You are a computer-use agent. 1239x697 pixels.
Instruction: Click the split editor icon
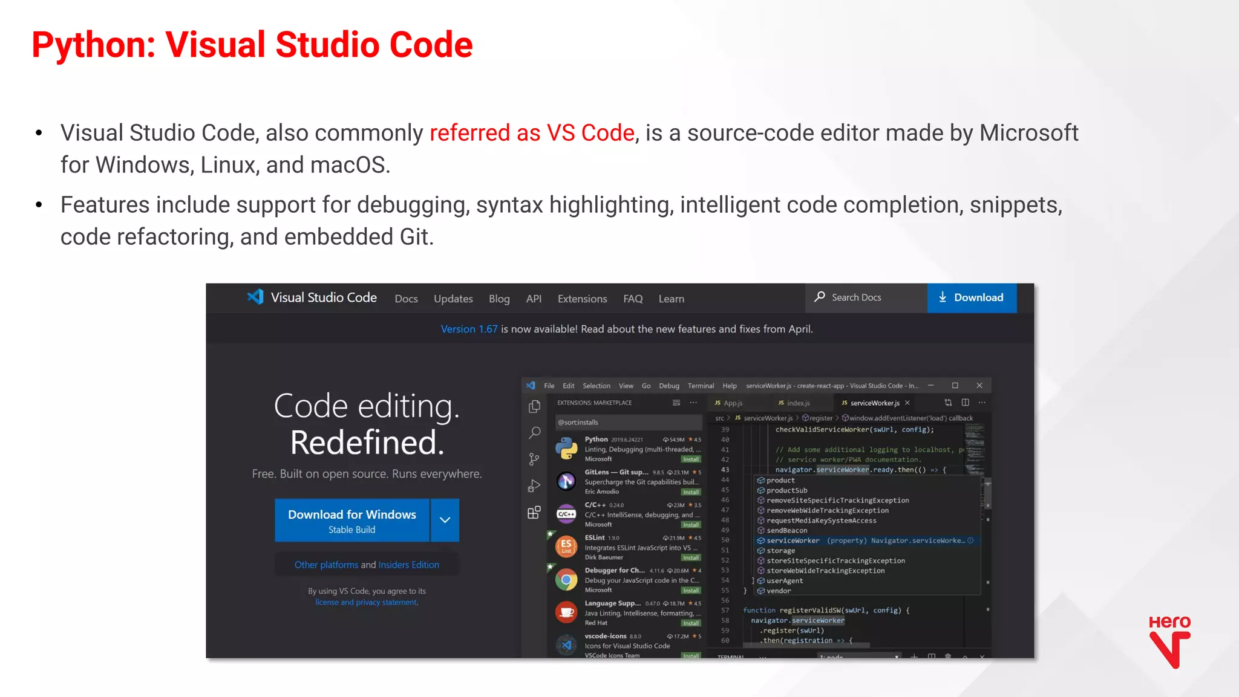click(x=965, y=403)
